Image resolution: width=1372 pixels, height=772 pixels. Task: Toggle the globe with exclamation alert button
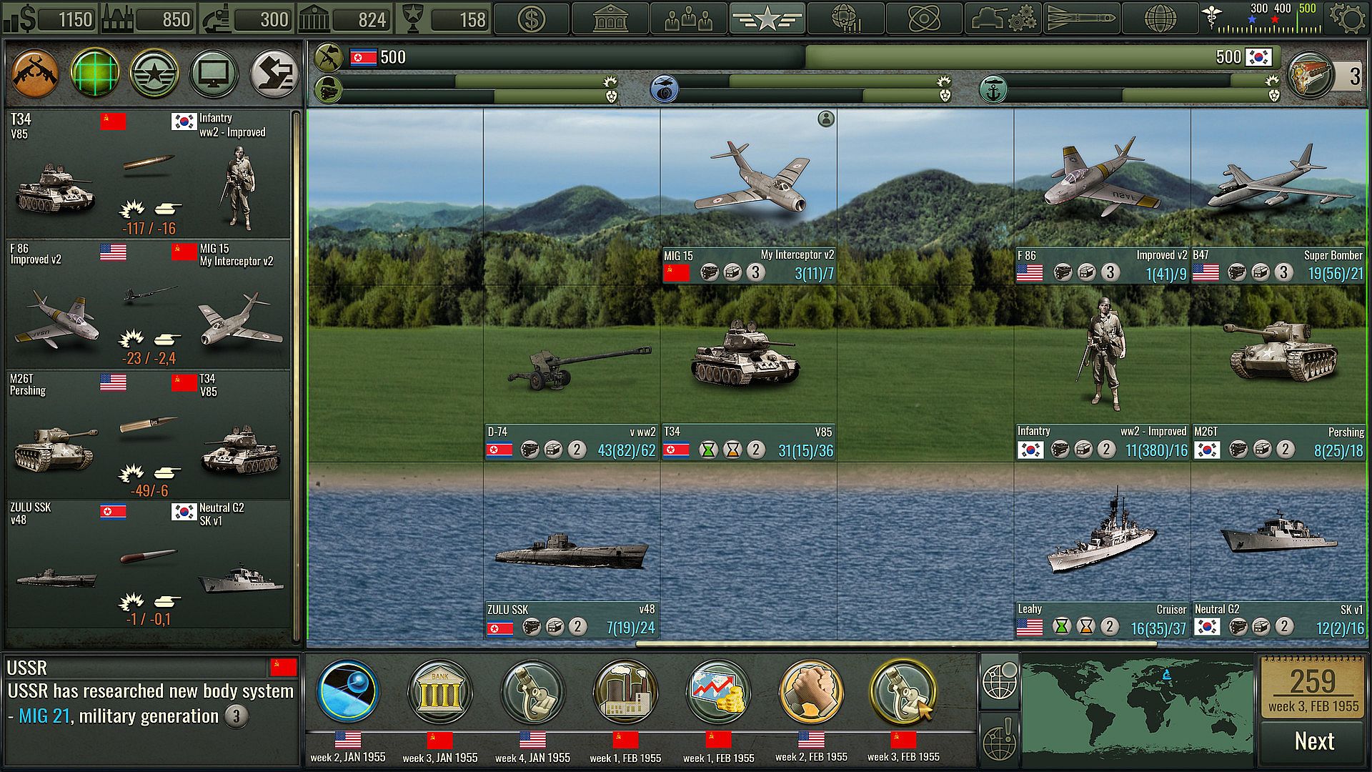999,740
